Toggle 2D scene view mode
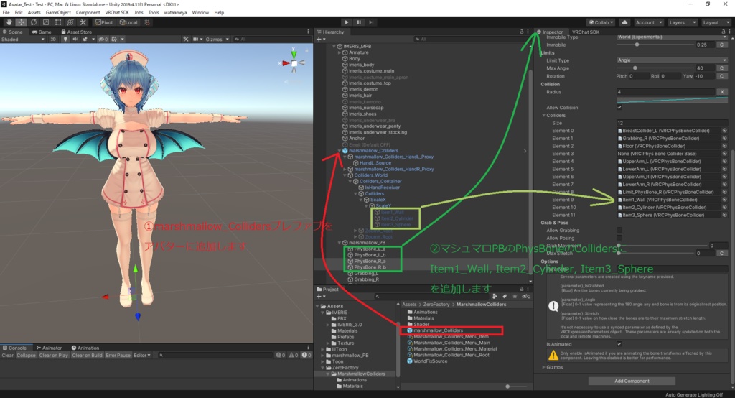 [53, 40]
